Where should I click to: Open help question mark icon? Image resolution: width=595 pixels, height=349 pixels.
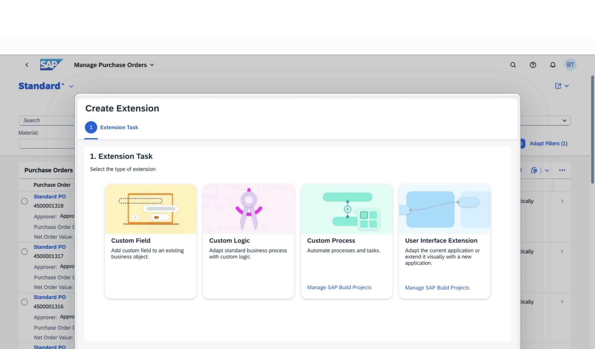coord(533,65)
